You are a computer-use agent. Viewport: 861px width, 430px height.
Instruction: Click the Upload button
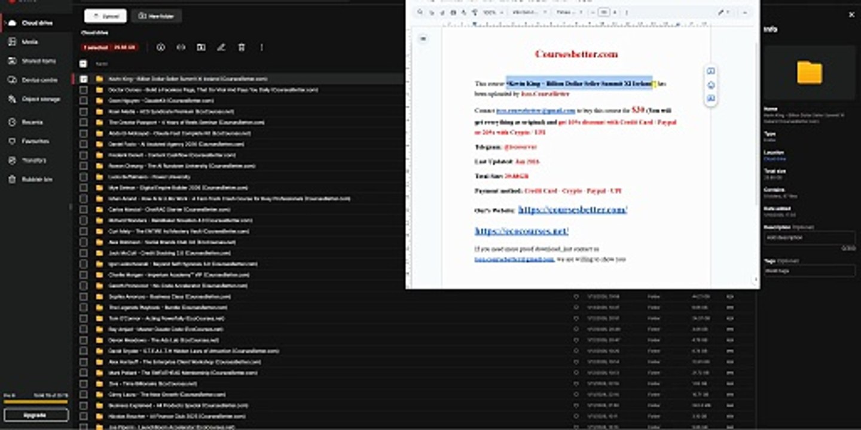(105, 16)
